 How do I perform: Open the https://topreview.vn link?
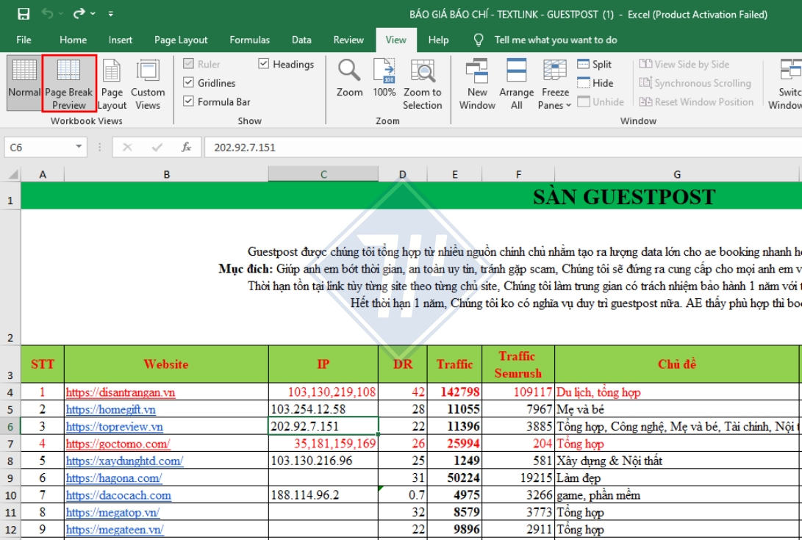[x=114, y=426]
